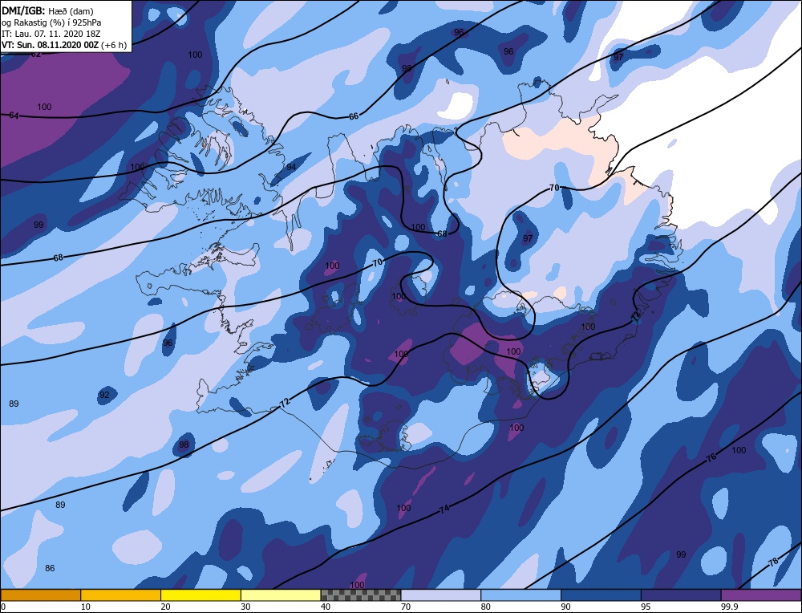The height and width of the screenshot is (613, 802).
Task: Click the contour label '66'
Action: tap(354, 116)
